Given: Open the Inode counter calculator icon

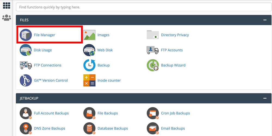Looking at the screenshot, I should click(x=89, y=80).
